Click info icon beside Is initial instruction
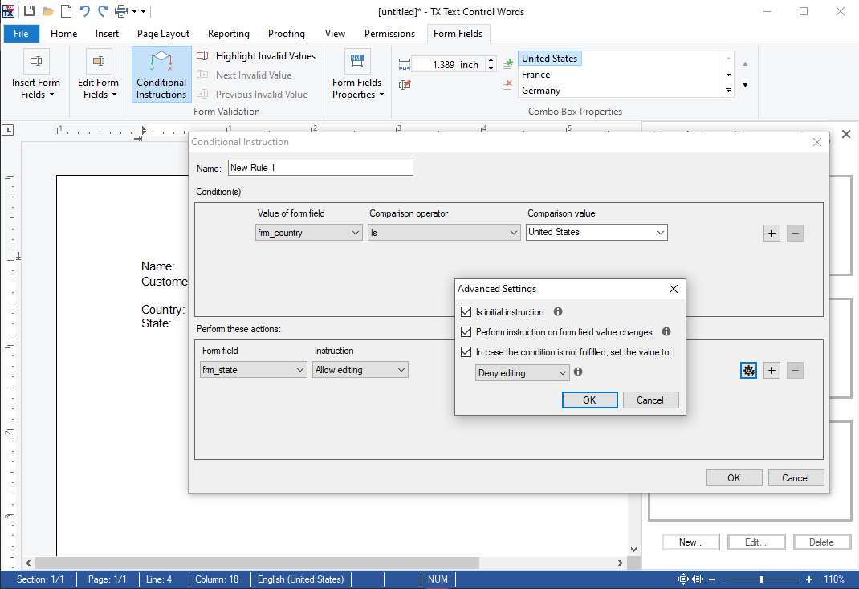 coord(558,311)
